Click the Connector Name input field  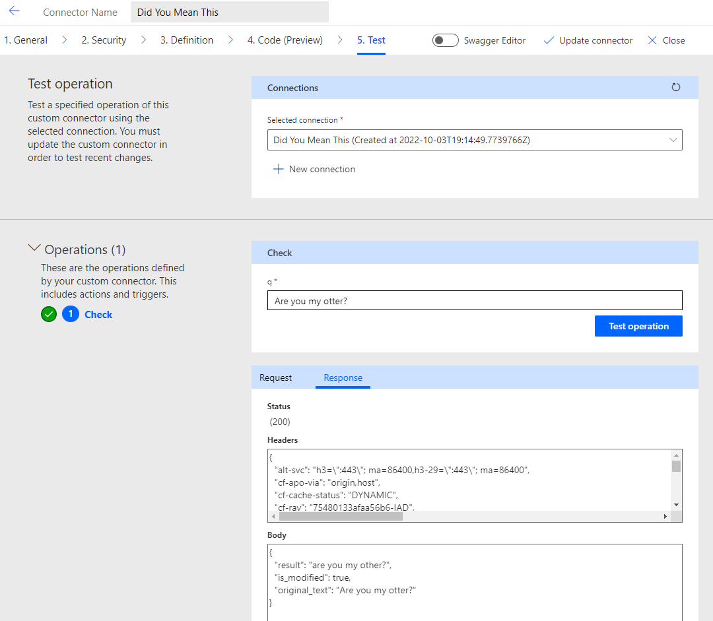point(230,13)
